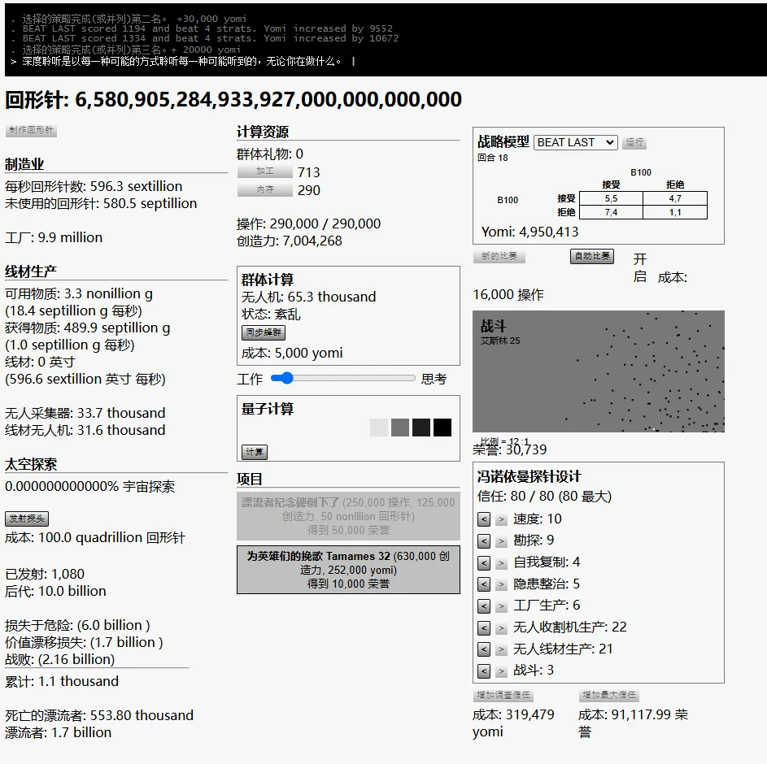767x764 pixels.
Task: Decrease 无人收割机生产 harvester production left arrow
Action: pos(484,627)
